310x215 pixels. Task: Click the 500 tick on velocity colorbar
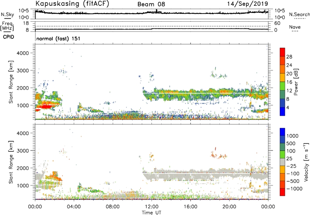[291, 143]
